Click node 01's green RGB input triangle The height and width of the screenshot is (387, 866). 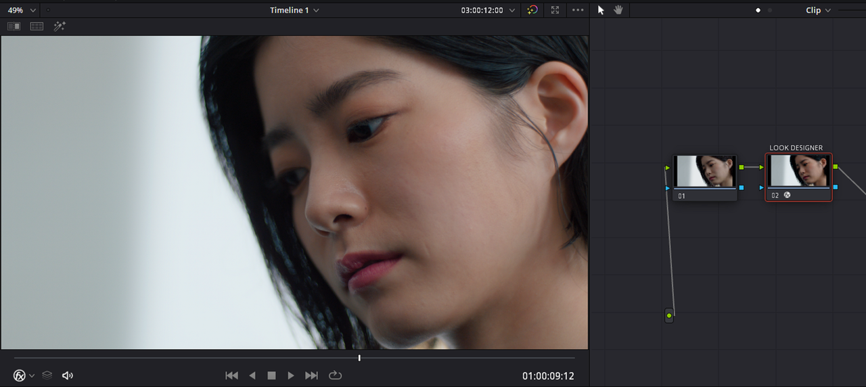[668, 168]
